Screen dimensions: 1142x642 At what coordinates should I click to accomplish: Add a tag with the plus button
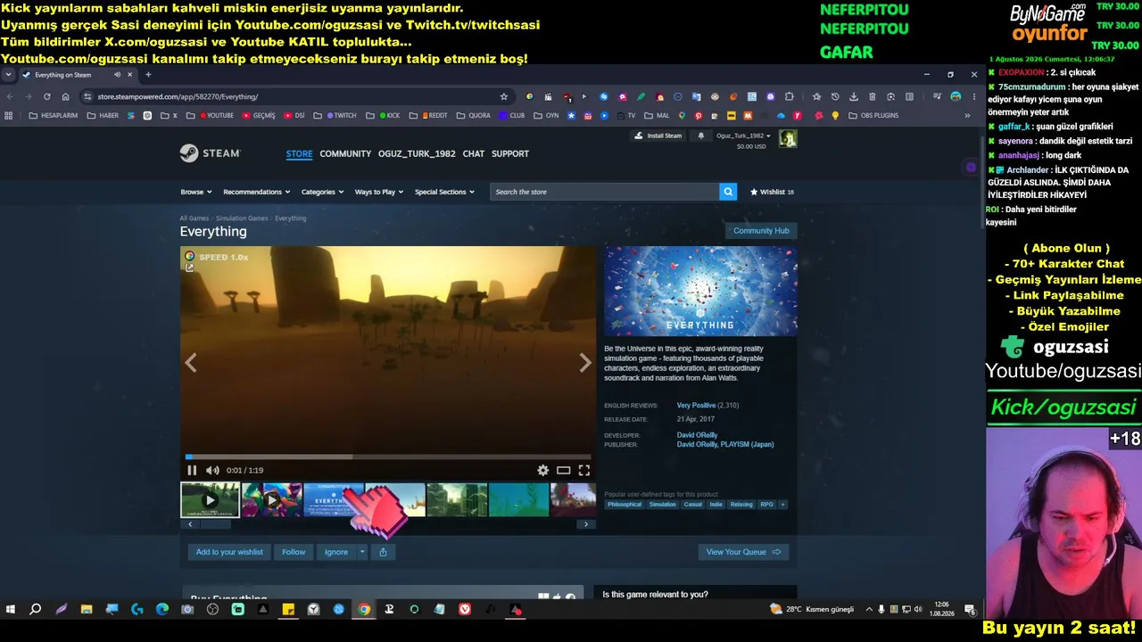(x=782, y=505)
